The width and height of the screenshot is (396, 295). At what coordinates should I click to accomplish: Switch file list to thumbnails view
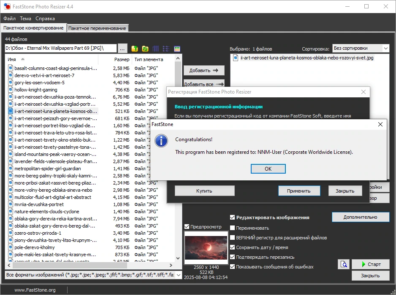(177, 48)
